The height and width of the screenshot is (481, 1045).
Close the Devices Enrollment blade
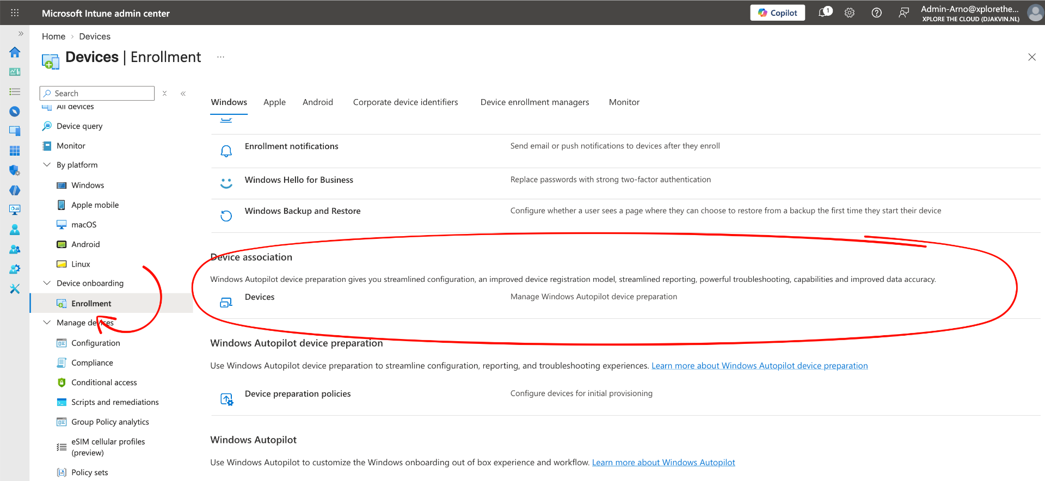point(1031,57)
